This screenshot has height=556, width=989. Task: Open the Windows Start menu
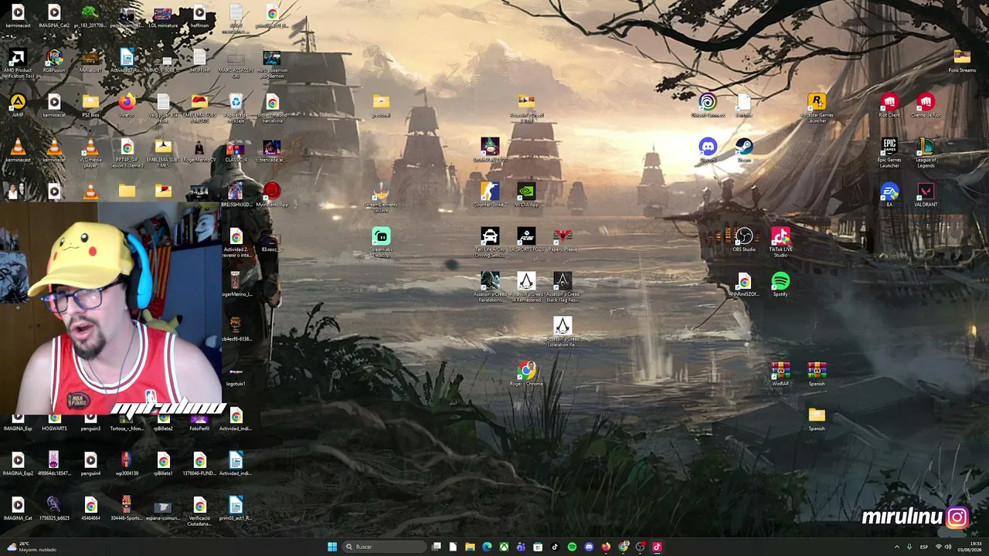332,547
